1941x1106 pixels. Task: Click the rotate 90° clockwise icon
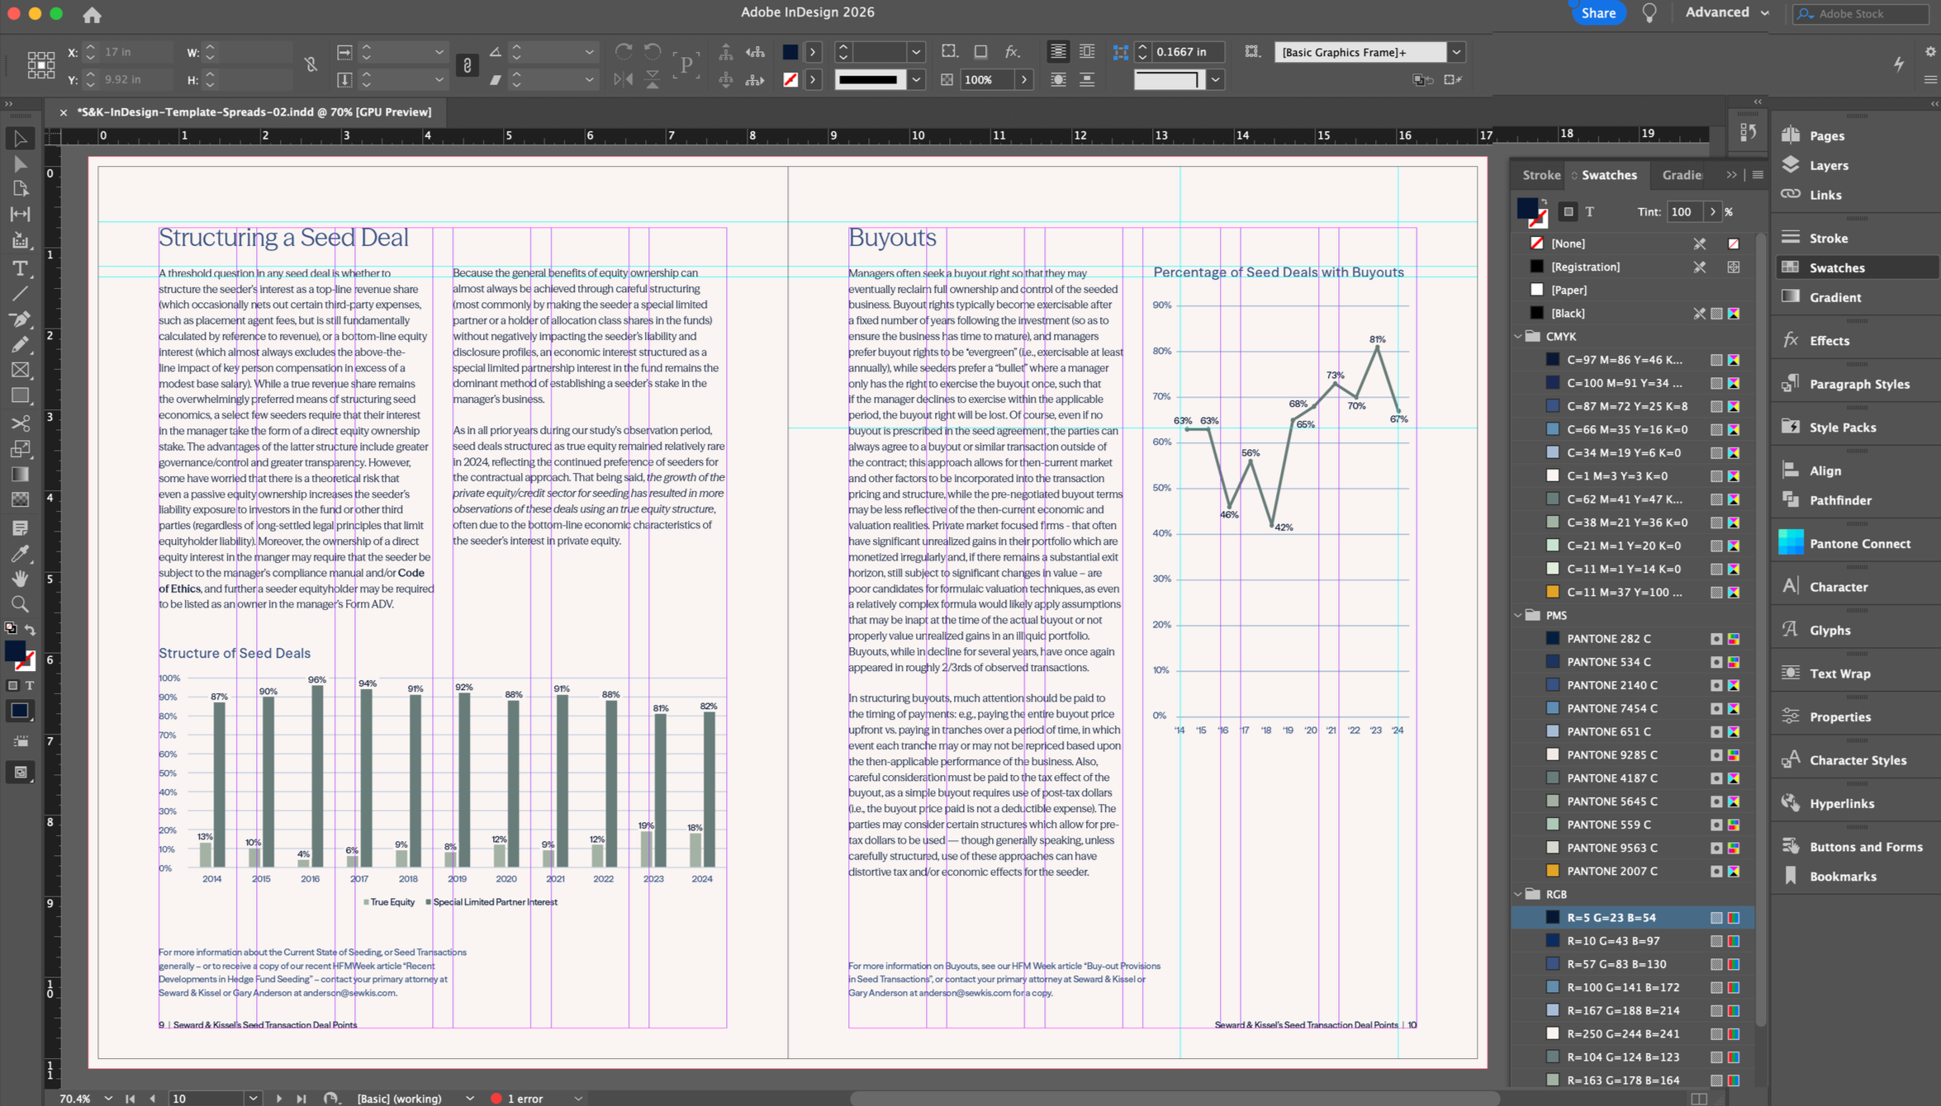pos(624,52)
